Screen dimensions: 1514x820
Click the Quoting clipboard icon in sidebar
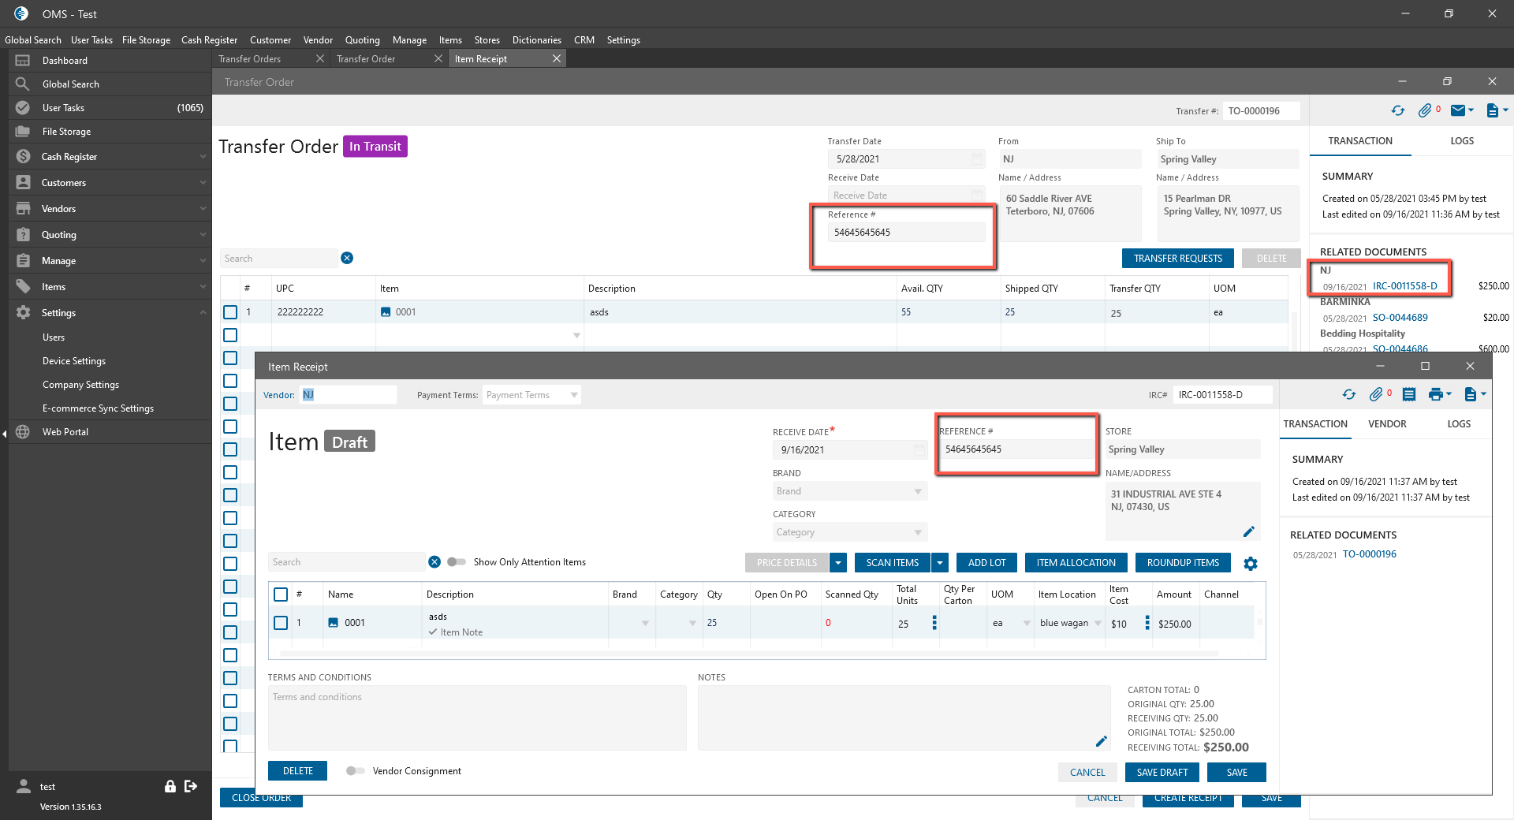point(23,235)
